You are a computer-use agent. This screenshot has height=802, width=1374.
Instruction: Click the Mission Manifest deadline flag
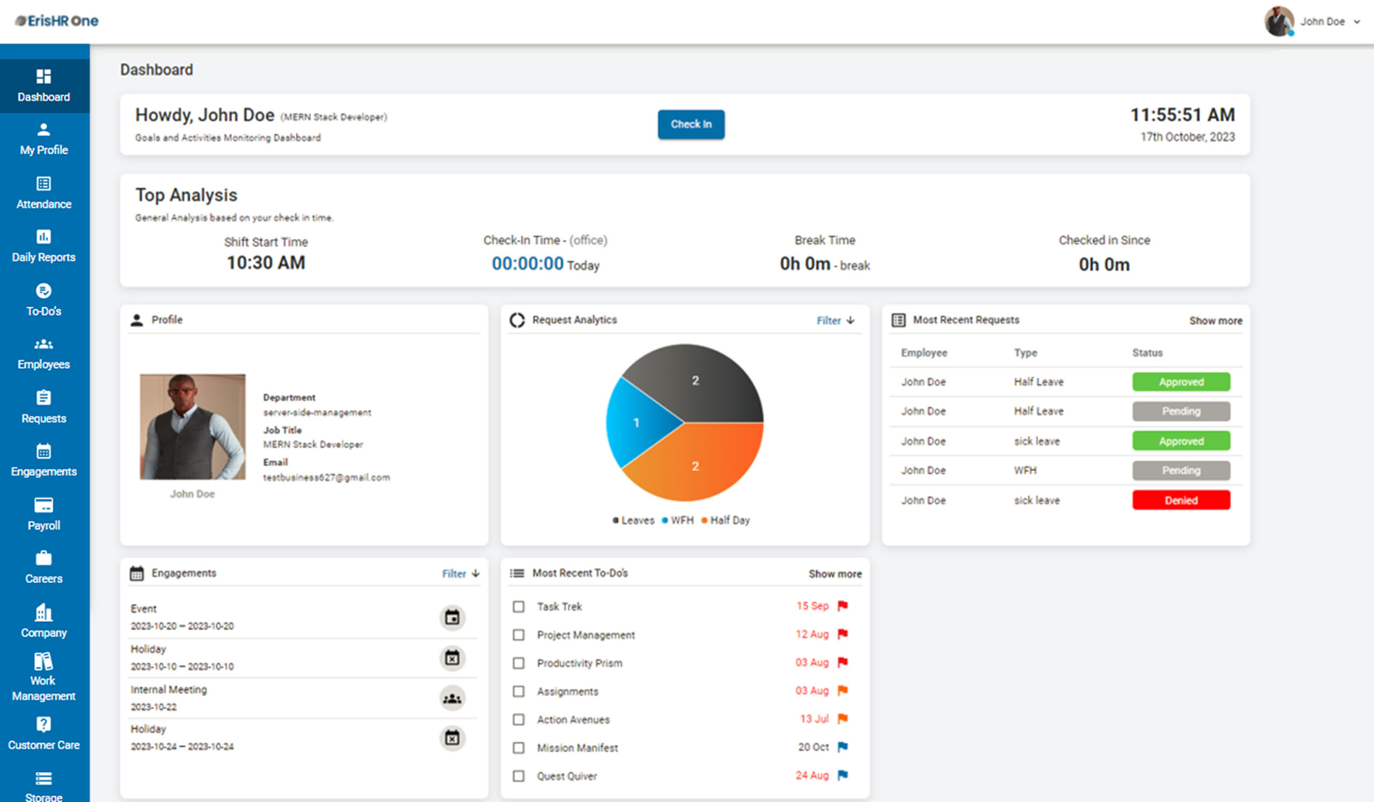(x=843, y=747)
